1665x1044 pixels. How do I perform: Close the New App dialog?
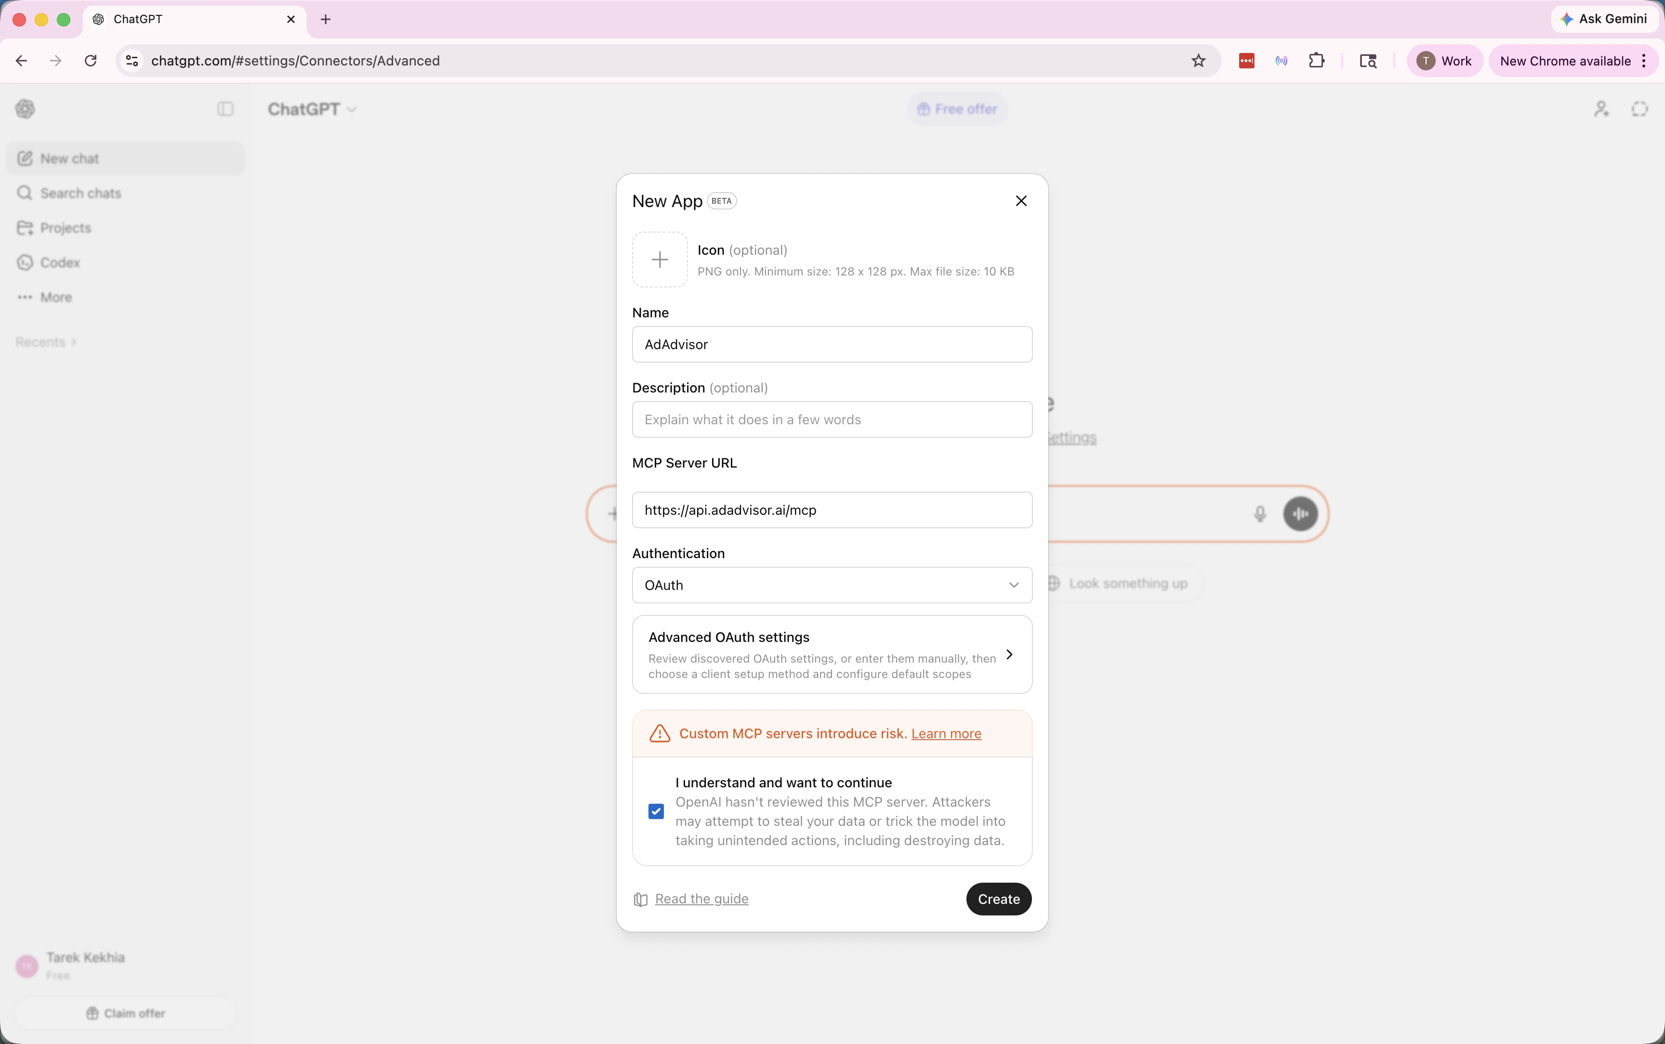1021,201
